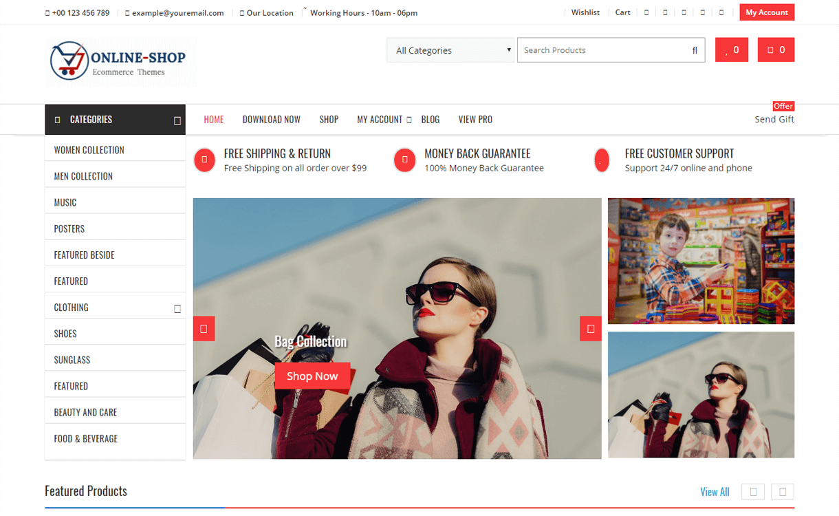Open the wishlist counter button showing 0
The image size is (839, 516).
click(732, 50)
